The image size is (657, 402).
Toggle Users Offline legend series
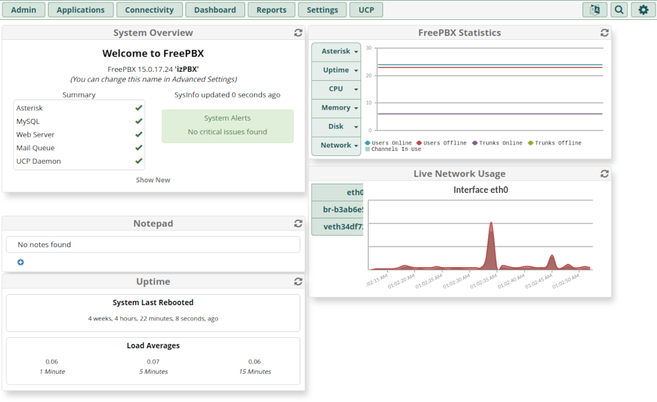pos(441,143)
